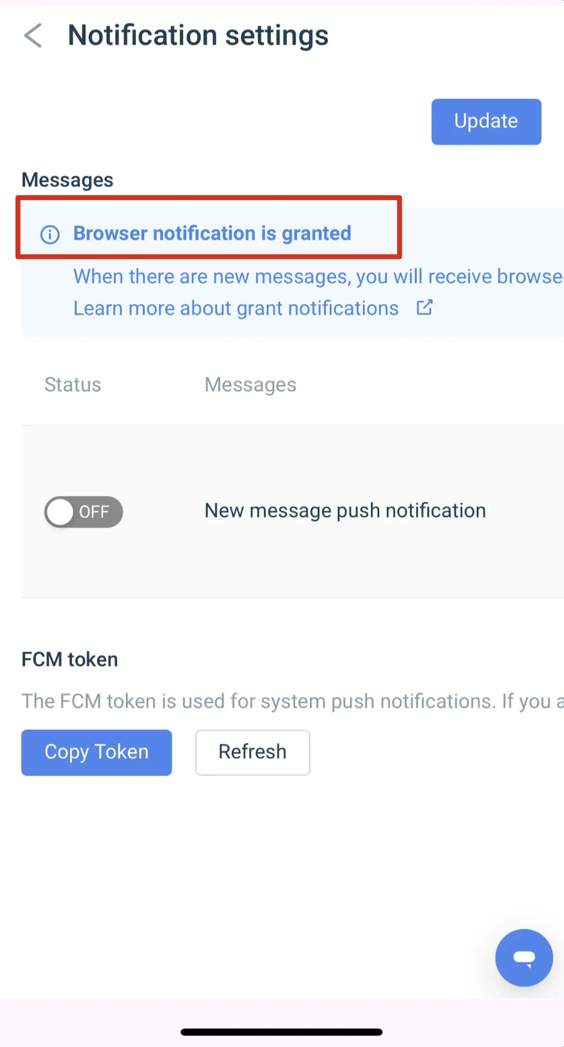Click the FCM token heading

click(70, 660)
